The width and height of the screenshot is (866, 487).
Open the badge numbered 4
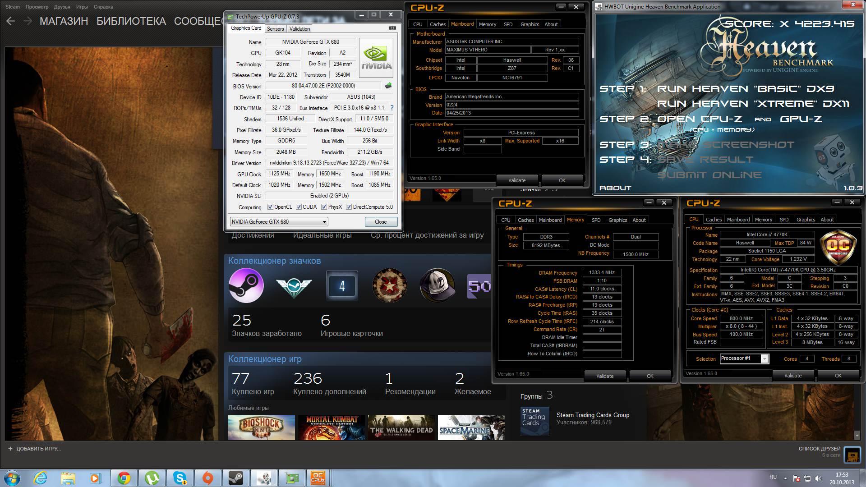pos(342,285)
